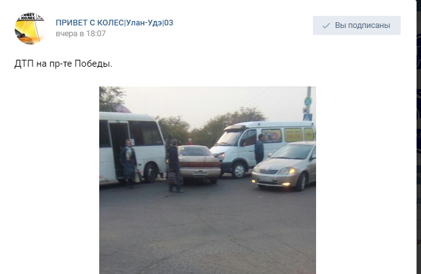Click the blue pedestrian crossing sign in photo

[x=307, y=117]
